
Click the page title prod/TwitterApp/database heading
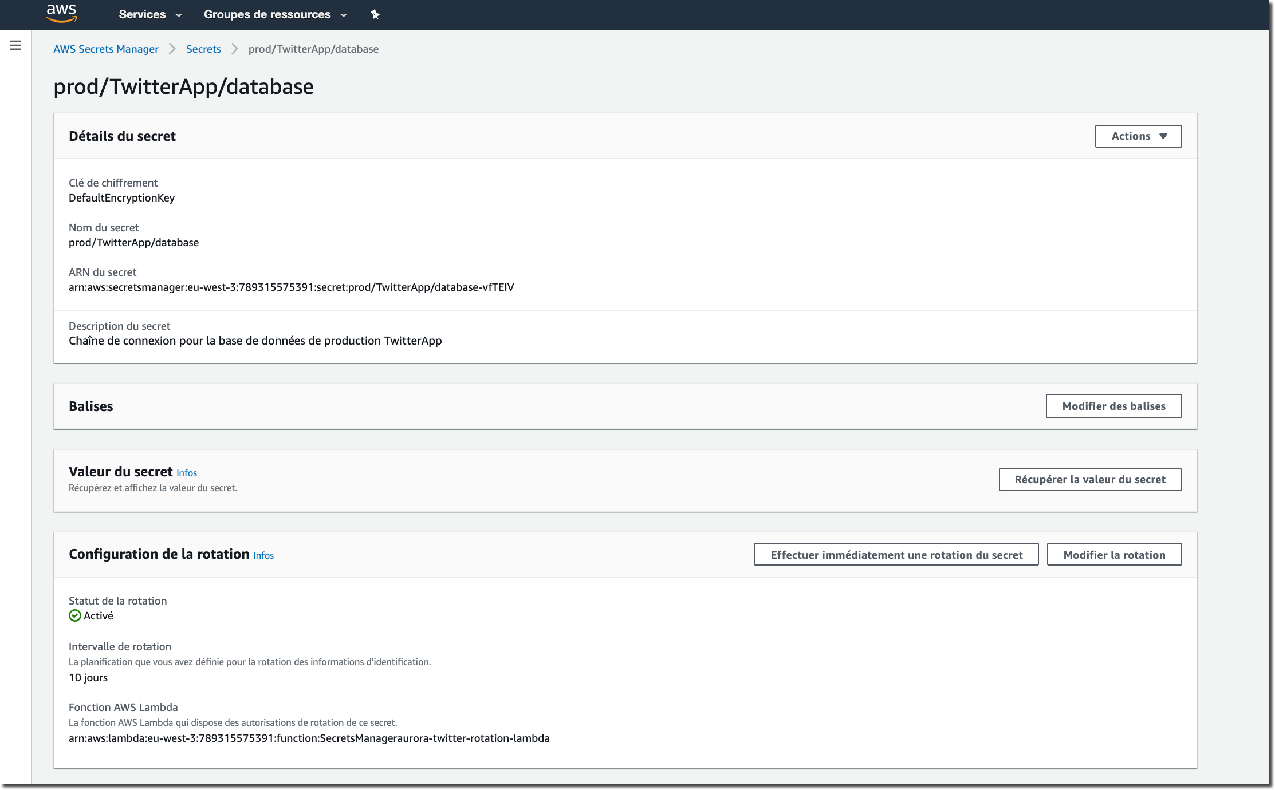(183, 87)
